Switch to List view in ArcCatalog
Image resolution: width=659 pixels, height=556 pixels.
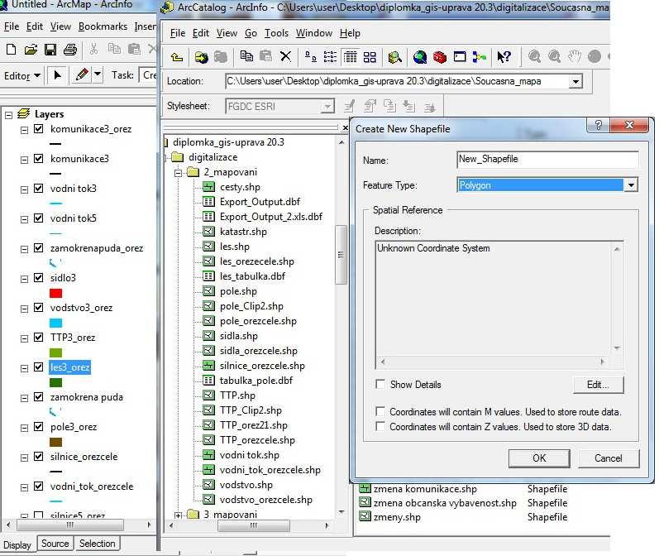pos(331,56)
